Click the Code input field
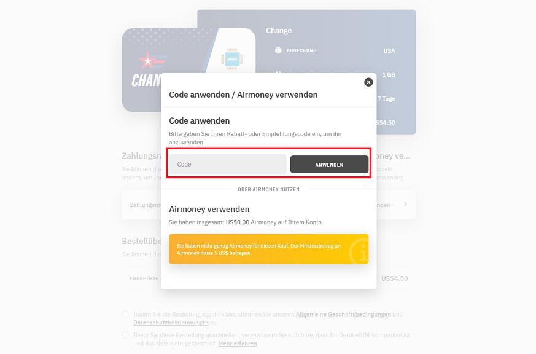 point(227,164)
